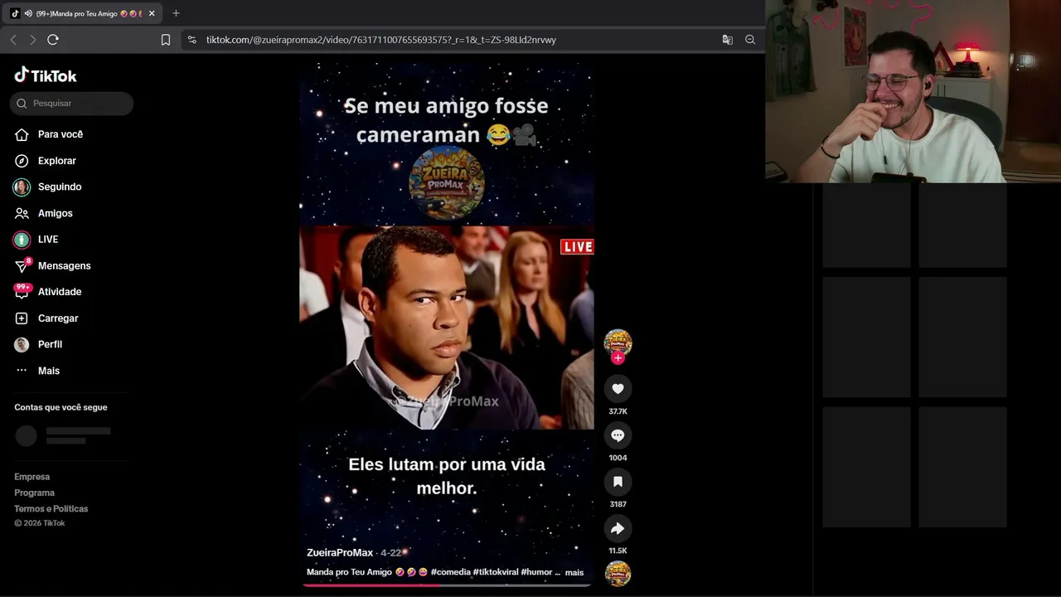Click the '3187' saves count
Screen dimensions: 1061x597
tap(618, 504)
